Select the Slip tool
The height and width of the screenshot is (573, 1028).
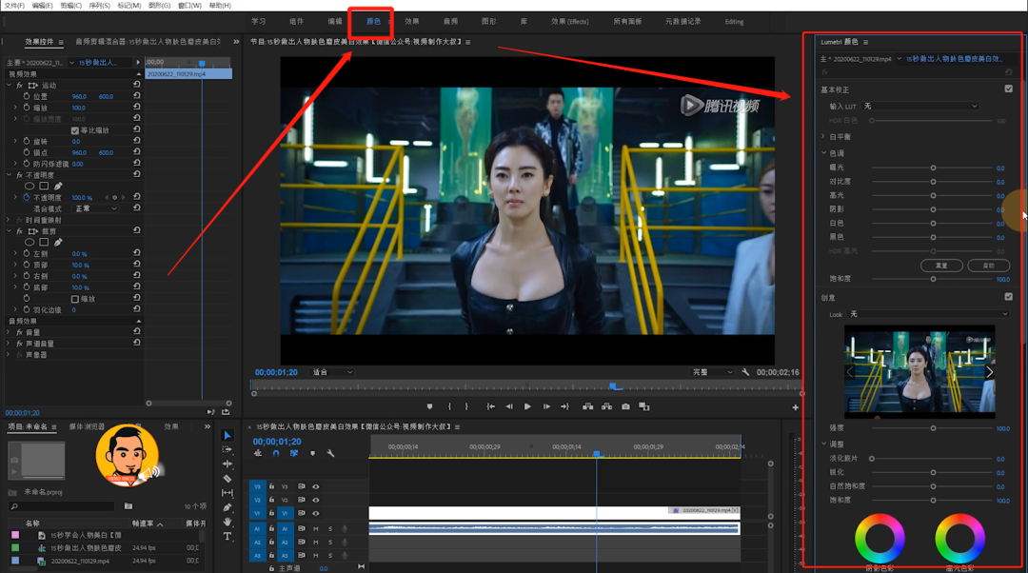[227, 493]
